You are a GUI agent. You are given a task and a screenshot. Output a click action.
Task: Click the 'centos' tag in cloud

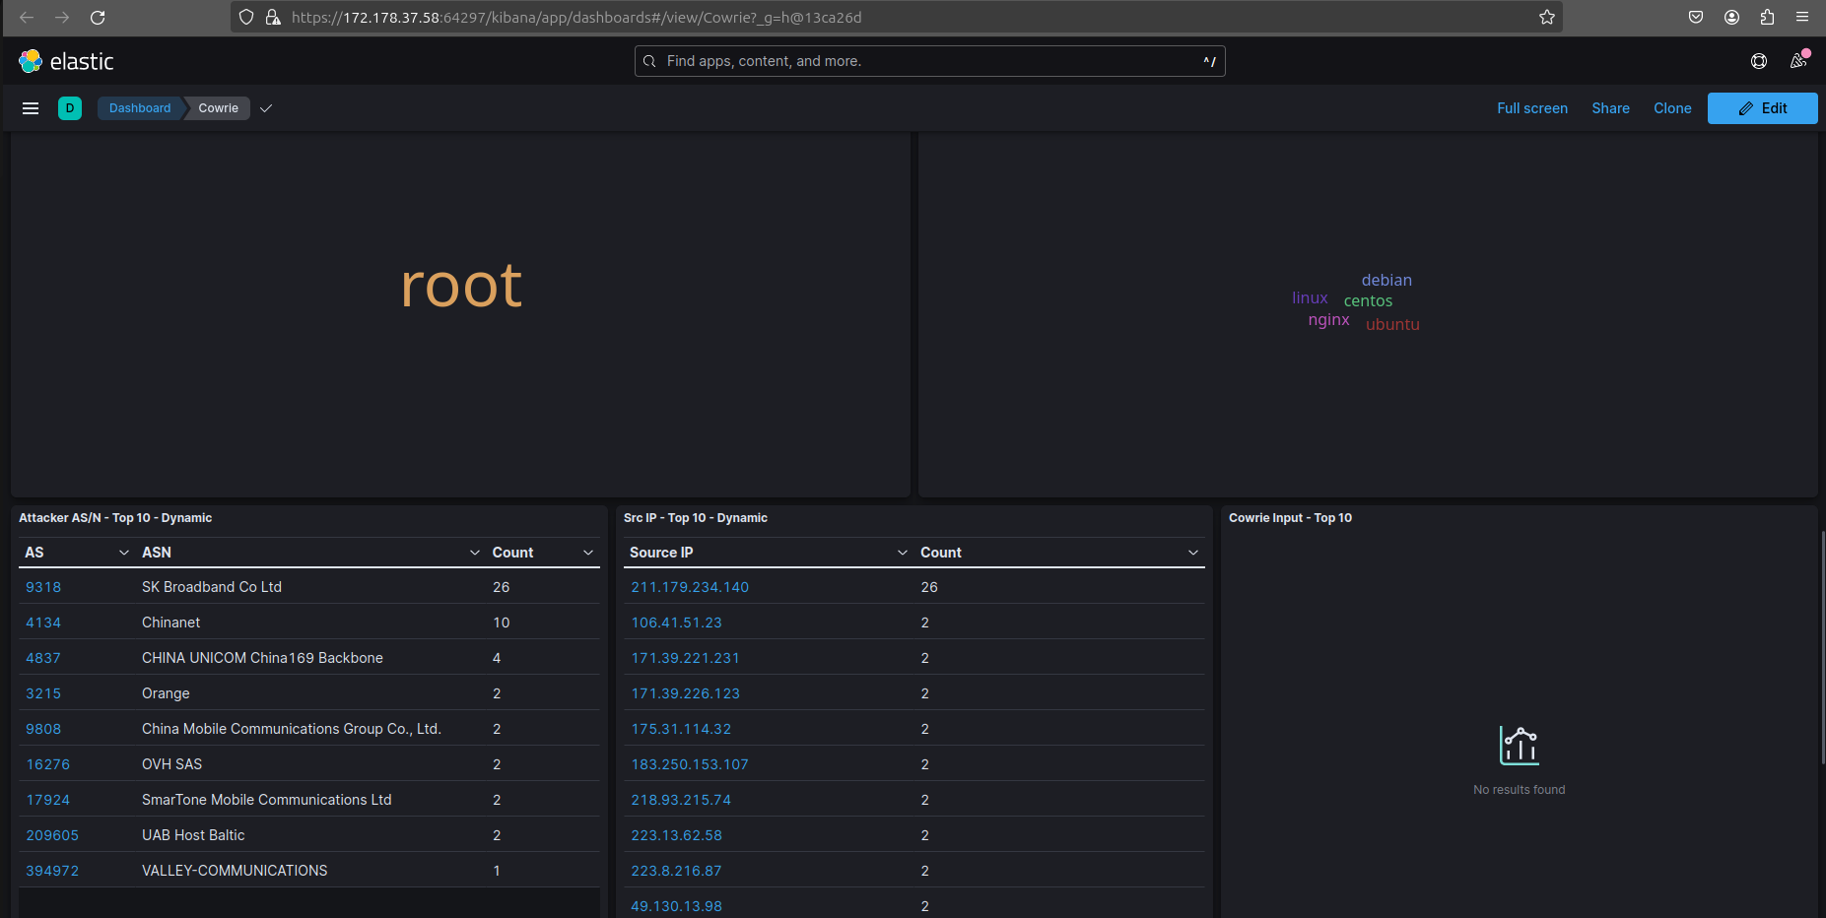[1368, 301]
